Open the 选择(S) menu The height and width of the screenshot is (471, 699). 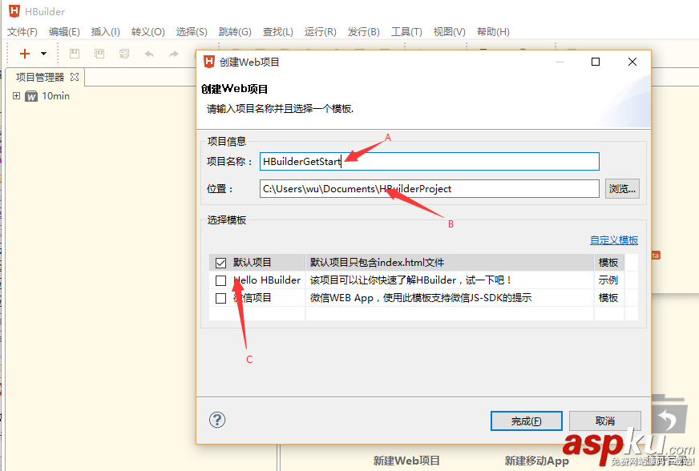tap(192, 31)
